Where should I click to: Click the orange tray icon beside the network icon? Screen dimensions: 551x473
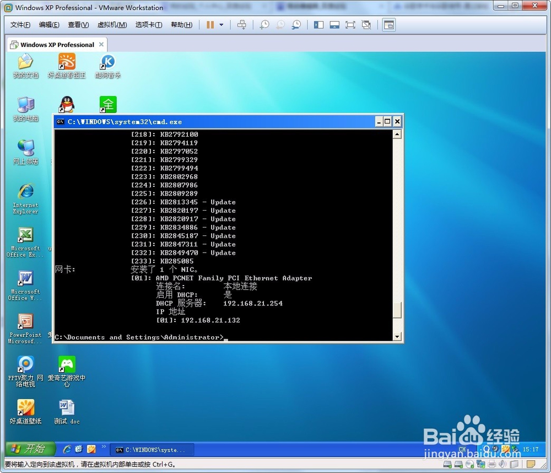tap(505, 449)
